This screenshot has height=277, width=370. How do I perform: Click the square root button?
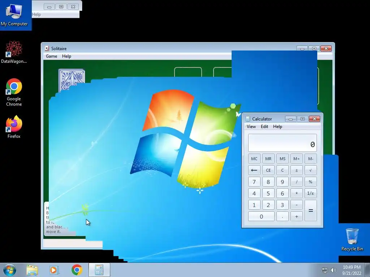(x=311, y=170)
